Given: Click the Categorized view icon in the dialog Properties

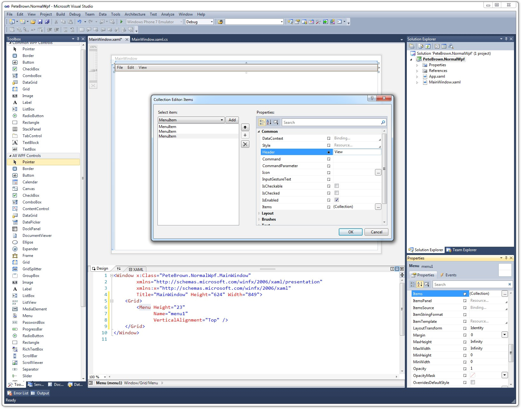Looking at the screenshot, I should coord(262,122).
